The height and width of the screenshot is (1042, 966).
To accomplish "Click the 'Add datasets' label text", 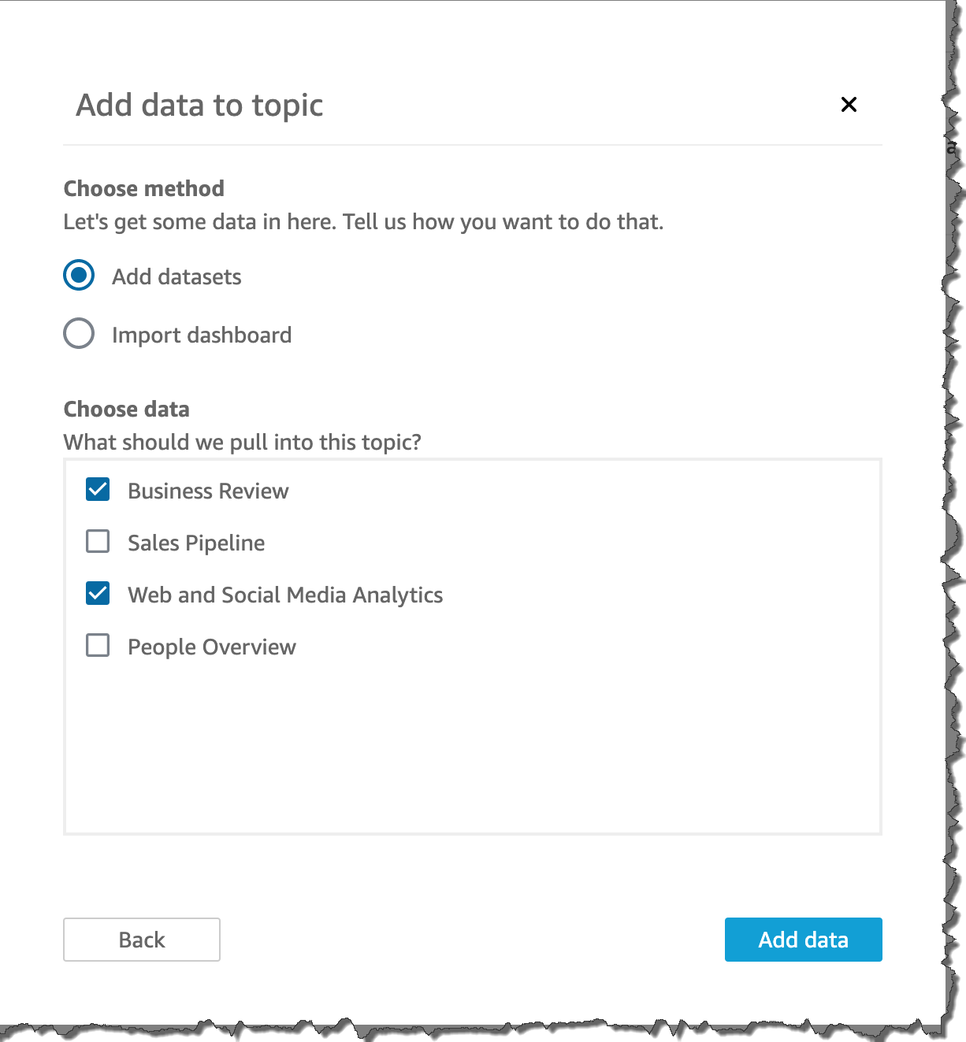I will tap(176, 277).
